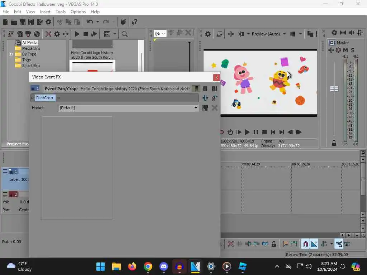Open the Tools menu
Viewport: 367px width, 275px height.
tap(61, 12)
